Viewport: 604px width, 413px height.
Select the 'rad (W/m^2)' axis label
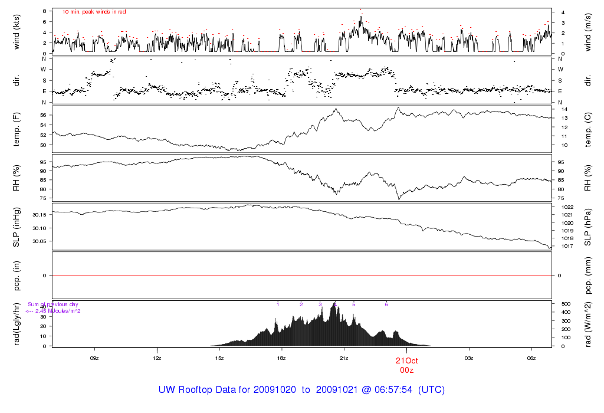tap(589, 324)
